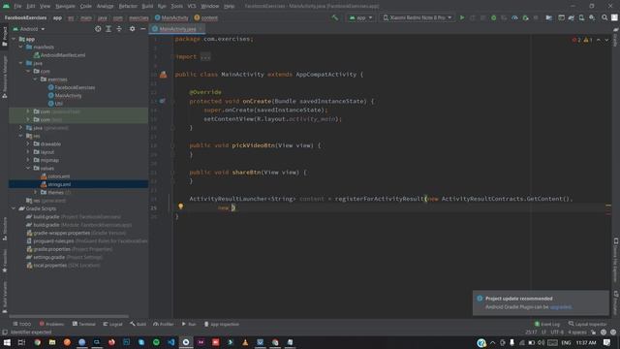The image size is (620, 349).
Task: Open VLC cone icon in taskbar
Action: (245, 342)
